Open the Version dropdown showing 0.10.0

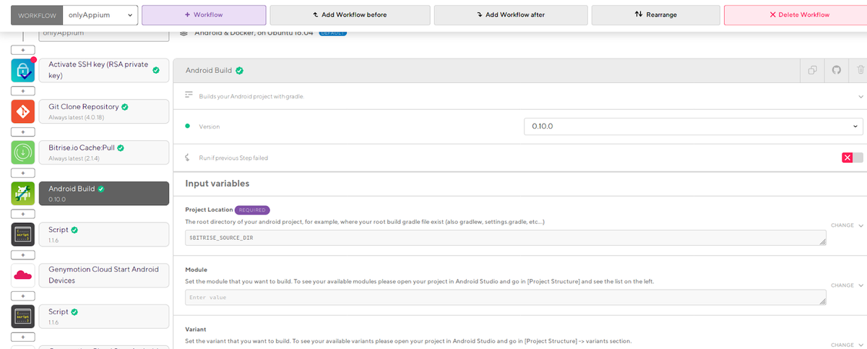(694, 126)
